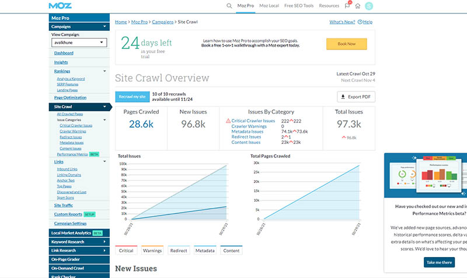Open Campaign Settings in sidebar
Viewport: 467px width, 278px height.
(x=70, y=223)
